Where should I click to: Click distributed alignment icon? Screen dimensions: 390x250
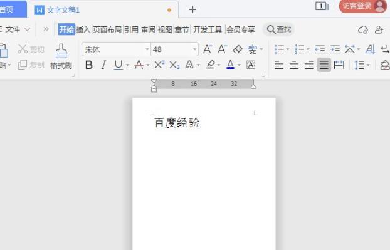tap(339, 65)
